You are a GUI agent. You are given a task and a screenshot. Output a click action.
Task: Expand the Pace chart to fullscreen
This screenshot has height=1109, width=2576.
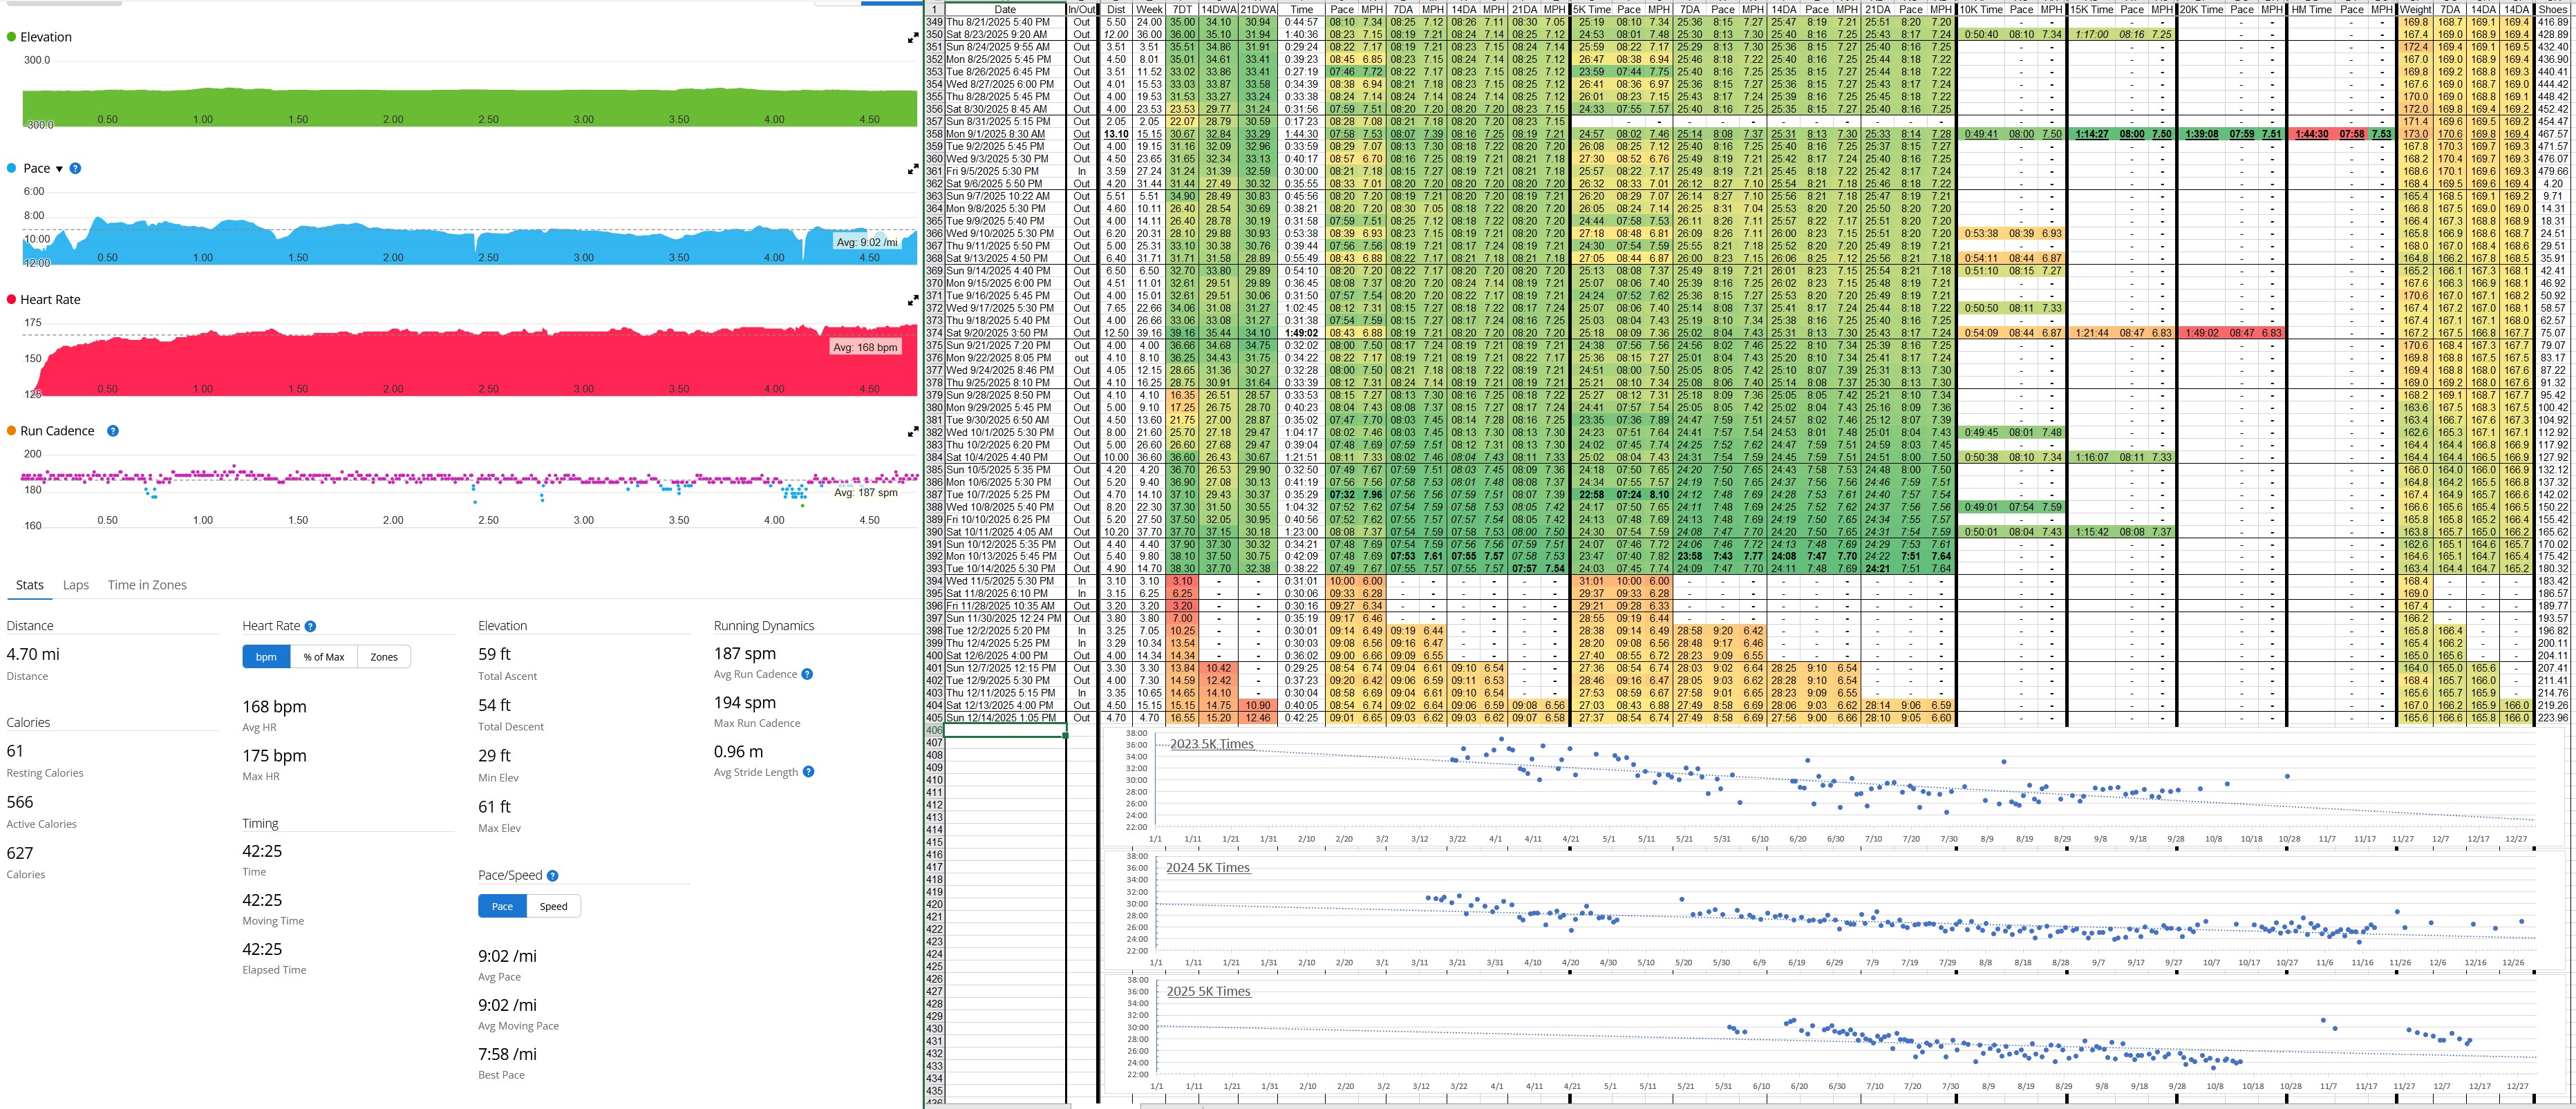pos(912,169)
